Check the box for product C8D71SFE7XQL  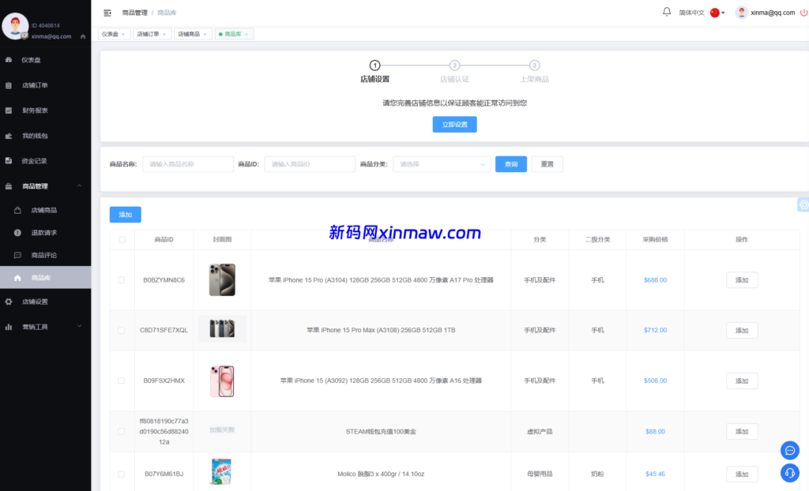(121, 331)
